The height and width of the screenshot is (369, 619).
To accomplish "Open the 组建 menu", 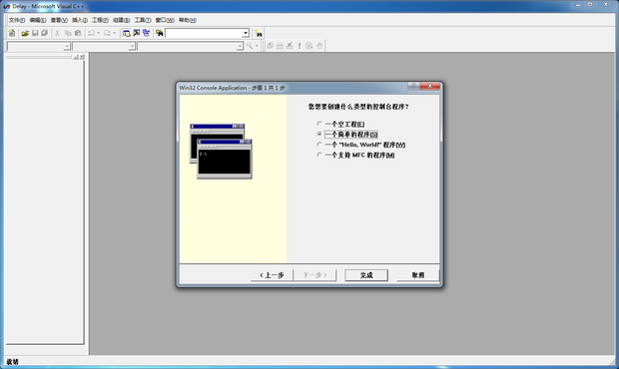I will coord(121,20).
